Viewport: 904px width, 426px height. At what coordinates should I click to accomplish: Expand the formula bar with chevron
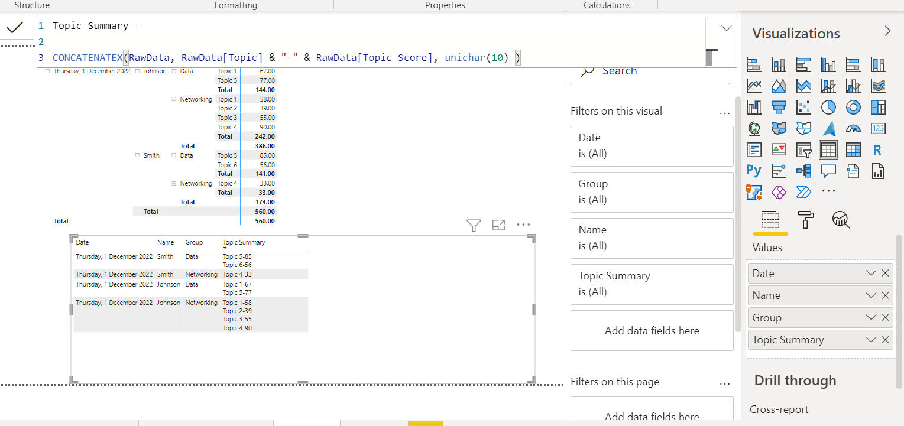coord(726,28)
